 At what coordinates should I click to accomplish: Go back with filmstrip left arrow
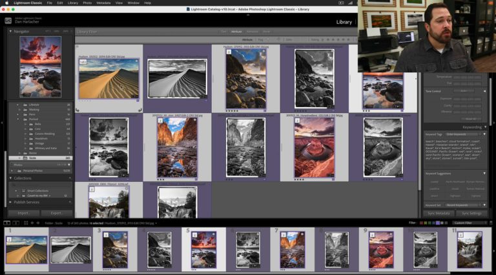tap(32, 223)
